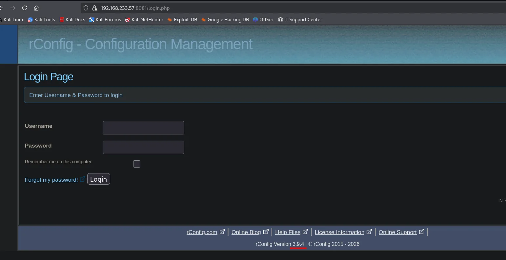Viewport: 506px width, 260px height.
Task: Click the forward navigation arrow
Action: pos(13,8)
